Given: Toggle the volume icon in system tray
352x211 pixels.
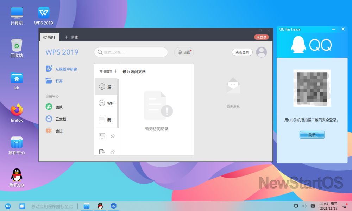Looking at the screenshot, I should click(304, 206).
